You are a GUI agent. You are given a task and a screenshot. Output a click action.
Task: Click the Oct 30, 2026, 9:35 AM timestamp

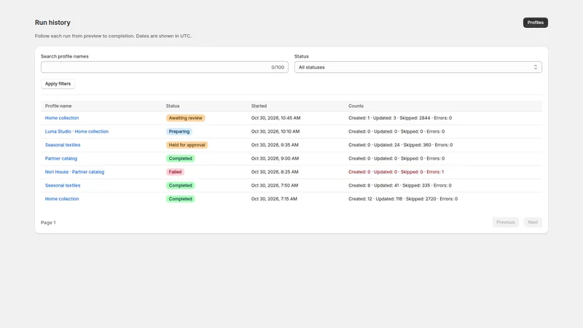275,145
